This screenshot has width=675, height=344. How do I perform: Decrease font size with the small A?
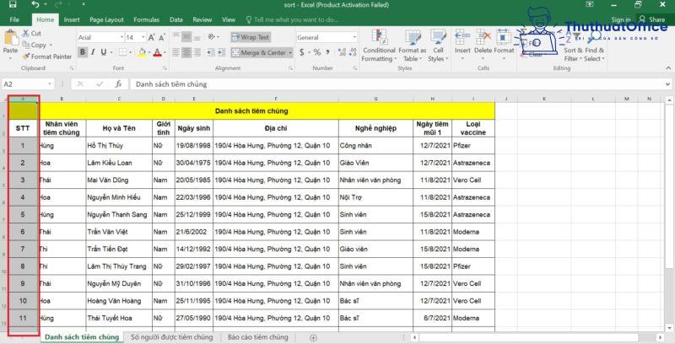pos(162,38)
